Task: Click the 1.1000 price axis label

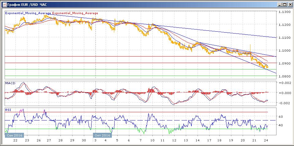Action: tap(284, 50)
